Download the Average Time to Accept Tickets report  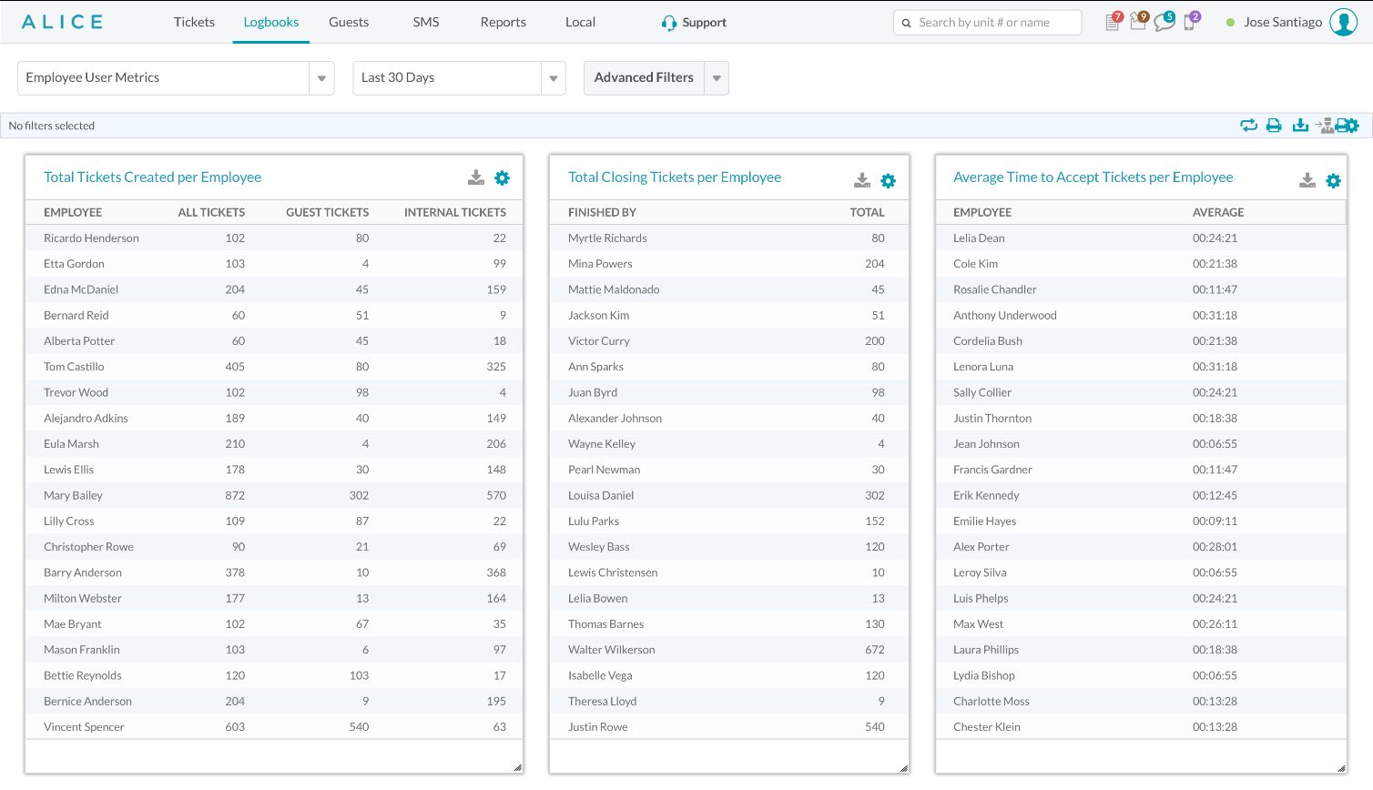(x=1307, y=181)
